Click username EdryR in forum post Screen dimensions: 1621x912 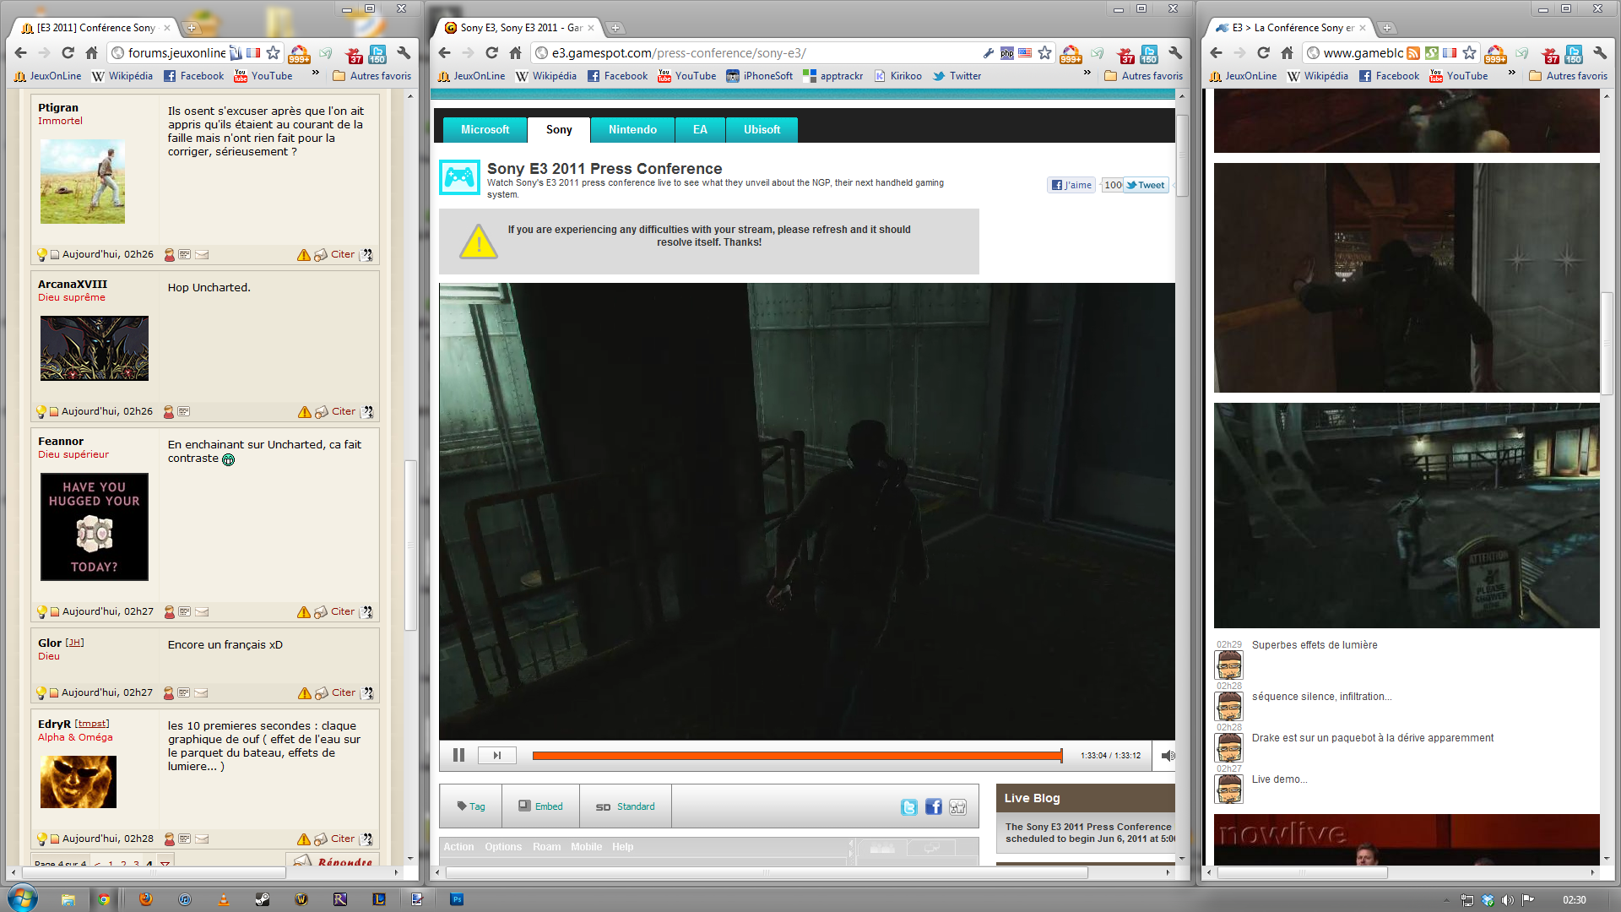[54, 724]
